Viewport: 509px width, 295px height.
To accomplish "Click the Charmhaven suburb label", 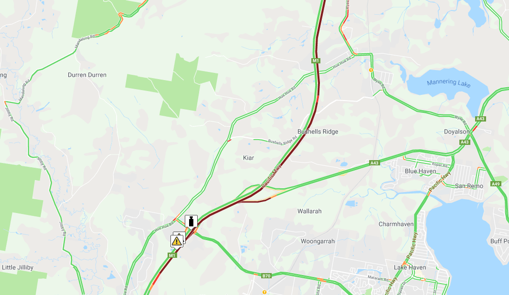I will pos(396,224).
